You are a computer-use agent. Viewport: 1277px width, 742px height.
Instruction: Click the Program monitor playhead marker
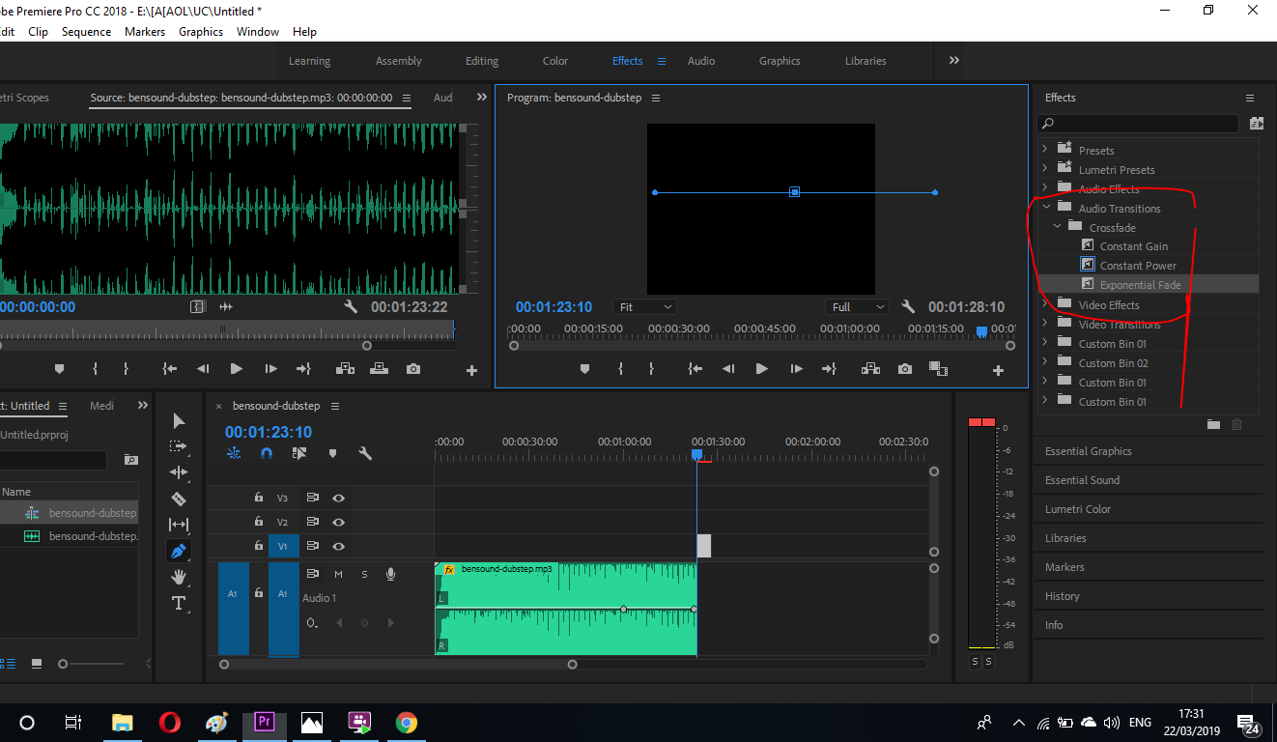pyautogui.click(x=981, y=331)
